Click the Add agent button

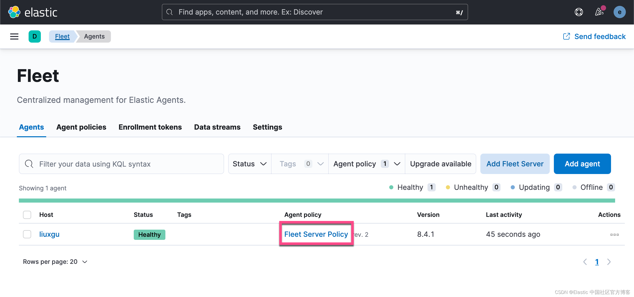[x=582, y=164]
